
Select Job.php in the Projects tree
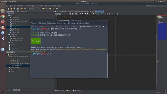click(15, 27)
